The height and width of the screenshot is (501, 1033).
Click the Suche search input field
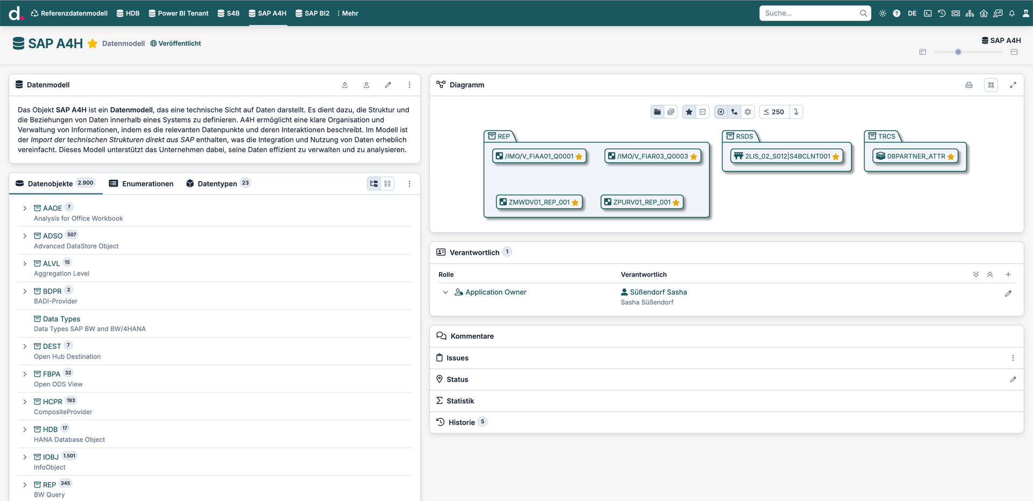pyautogui.click(x=810, y=13)
